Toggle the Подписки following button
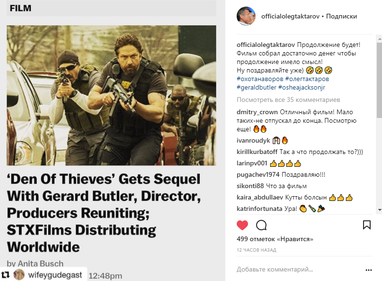This screenshot has height=281, width=382. pos(341,16)
